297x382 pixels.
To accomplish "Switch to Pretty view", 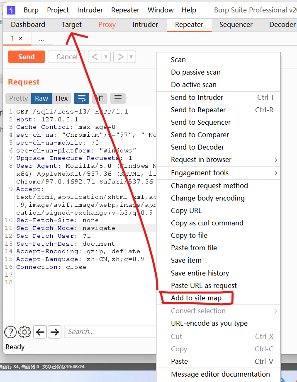I will (18, 98).
